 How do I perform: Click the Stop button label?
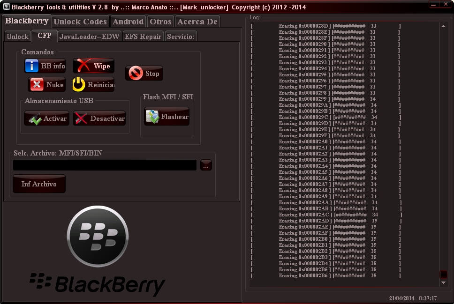click(152, 74)
